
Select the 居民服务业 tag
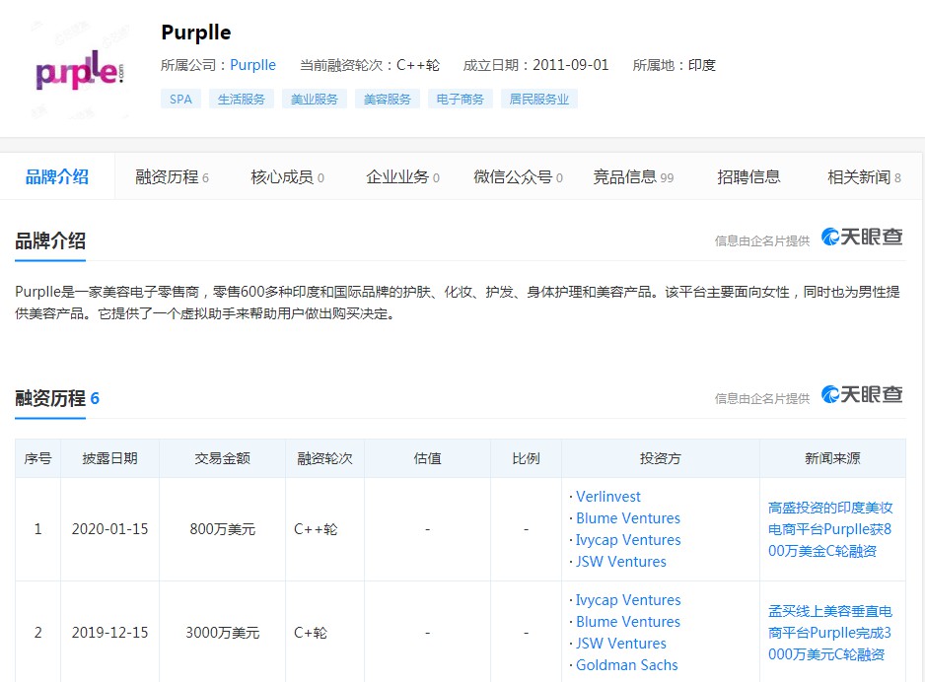pyautogui.click(x=539, y=99)
